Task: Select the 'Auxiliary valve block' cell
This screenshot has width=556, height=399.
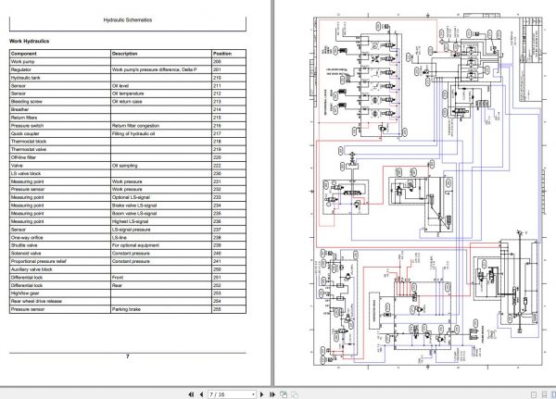Action: point(60,269)
